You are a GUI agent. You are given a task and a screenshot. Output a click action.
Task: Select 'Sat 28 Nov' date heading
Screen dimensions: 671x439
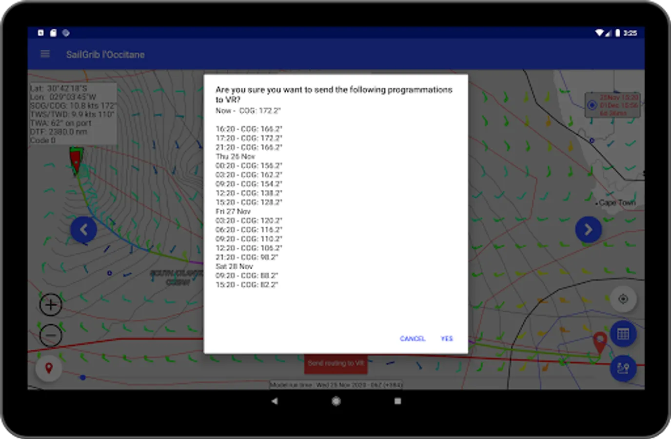234,266
